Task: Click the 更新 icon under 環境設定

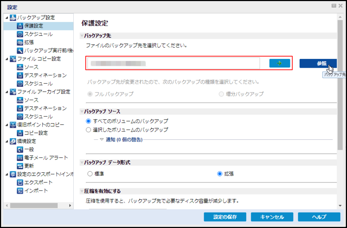Action: pos(20,166)
